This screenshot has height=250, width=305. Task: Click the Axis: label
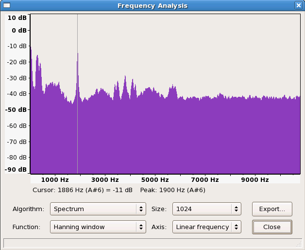[159, 227]
